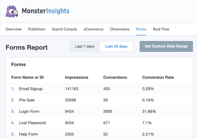Click row number 5.
The height and width of the screenshot is (138, 197).
13,134
